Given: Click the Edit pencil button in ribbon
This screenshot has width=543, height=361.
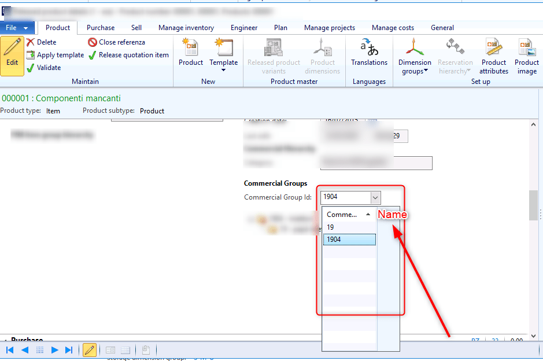Looking at the screenshot, I should [x=12, y=56].
